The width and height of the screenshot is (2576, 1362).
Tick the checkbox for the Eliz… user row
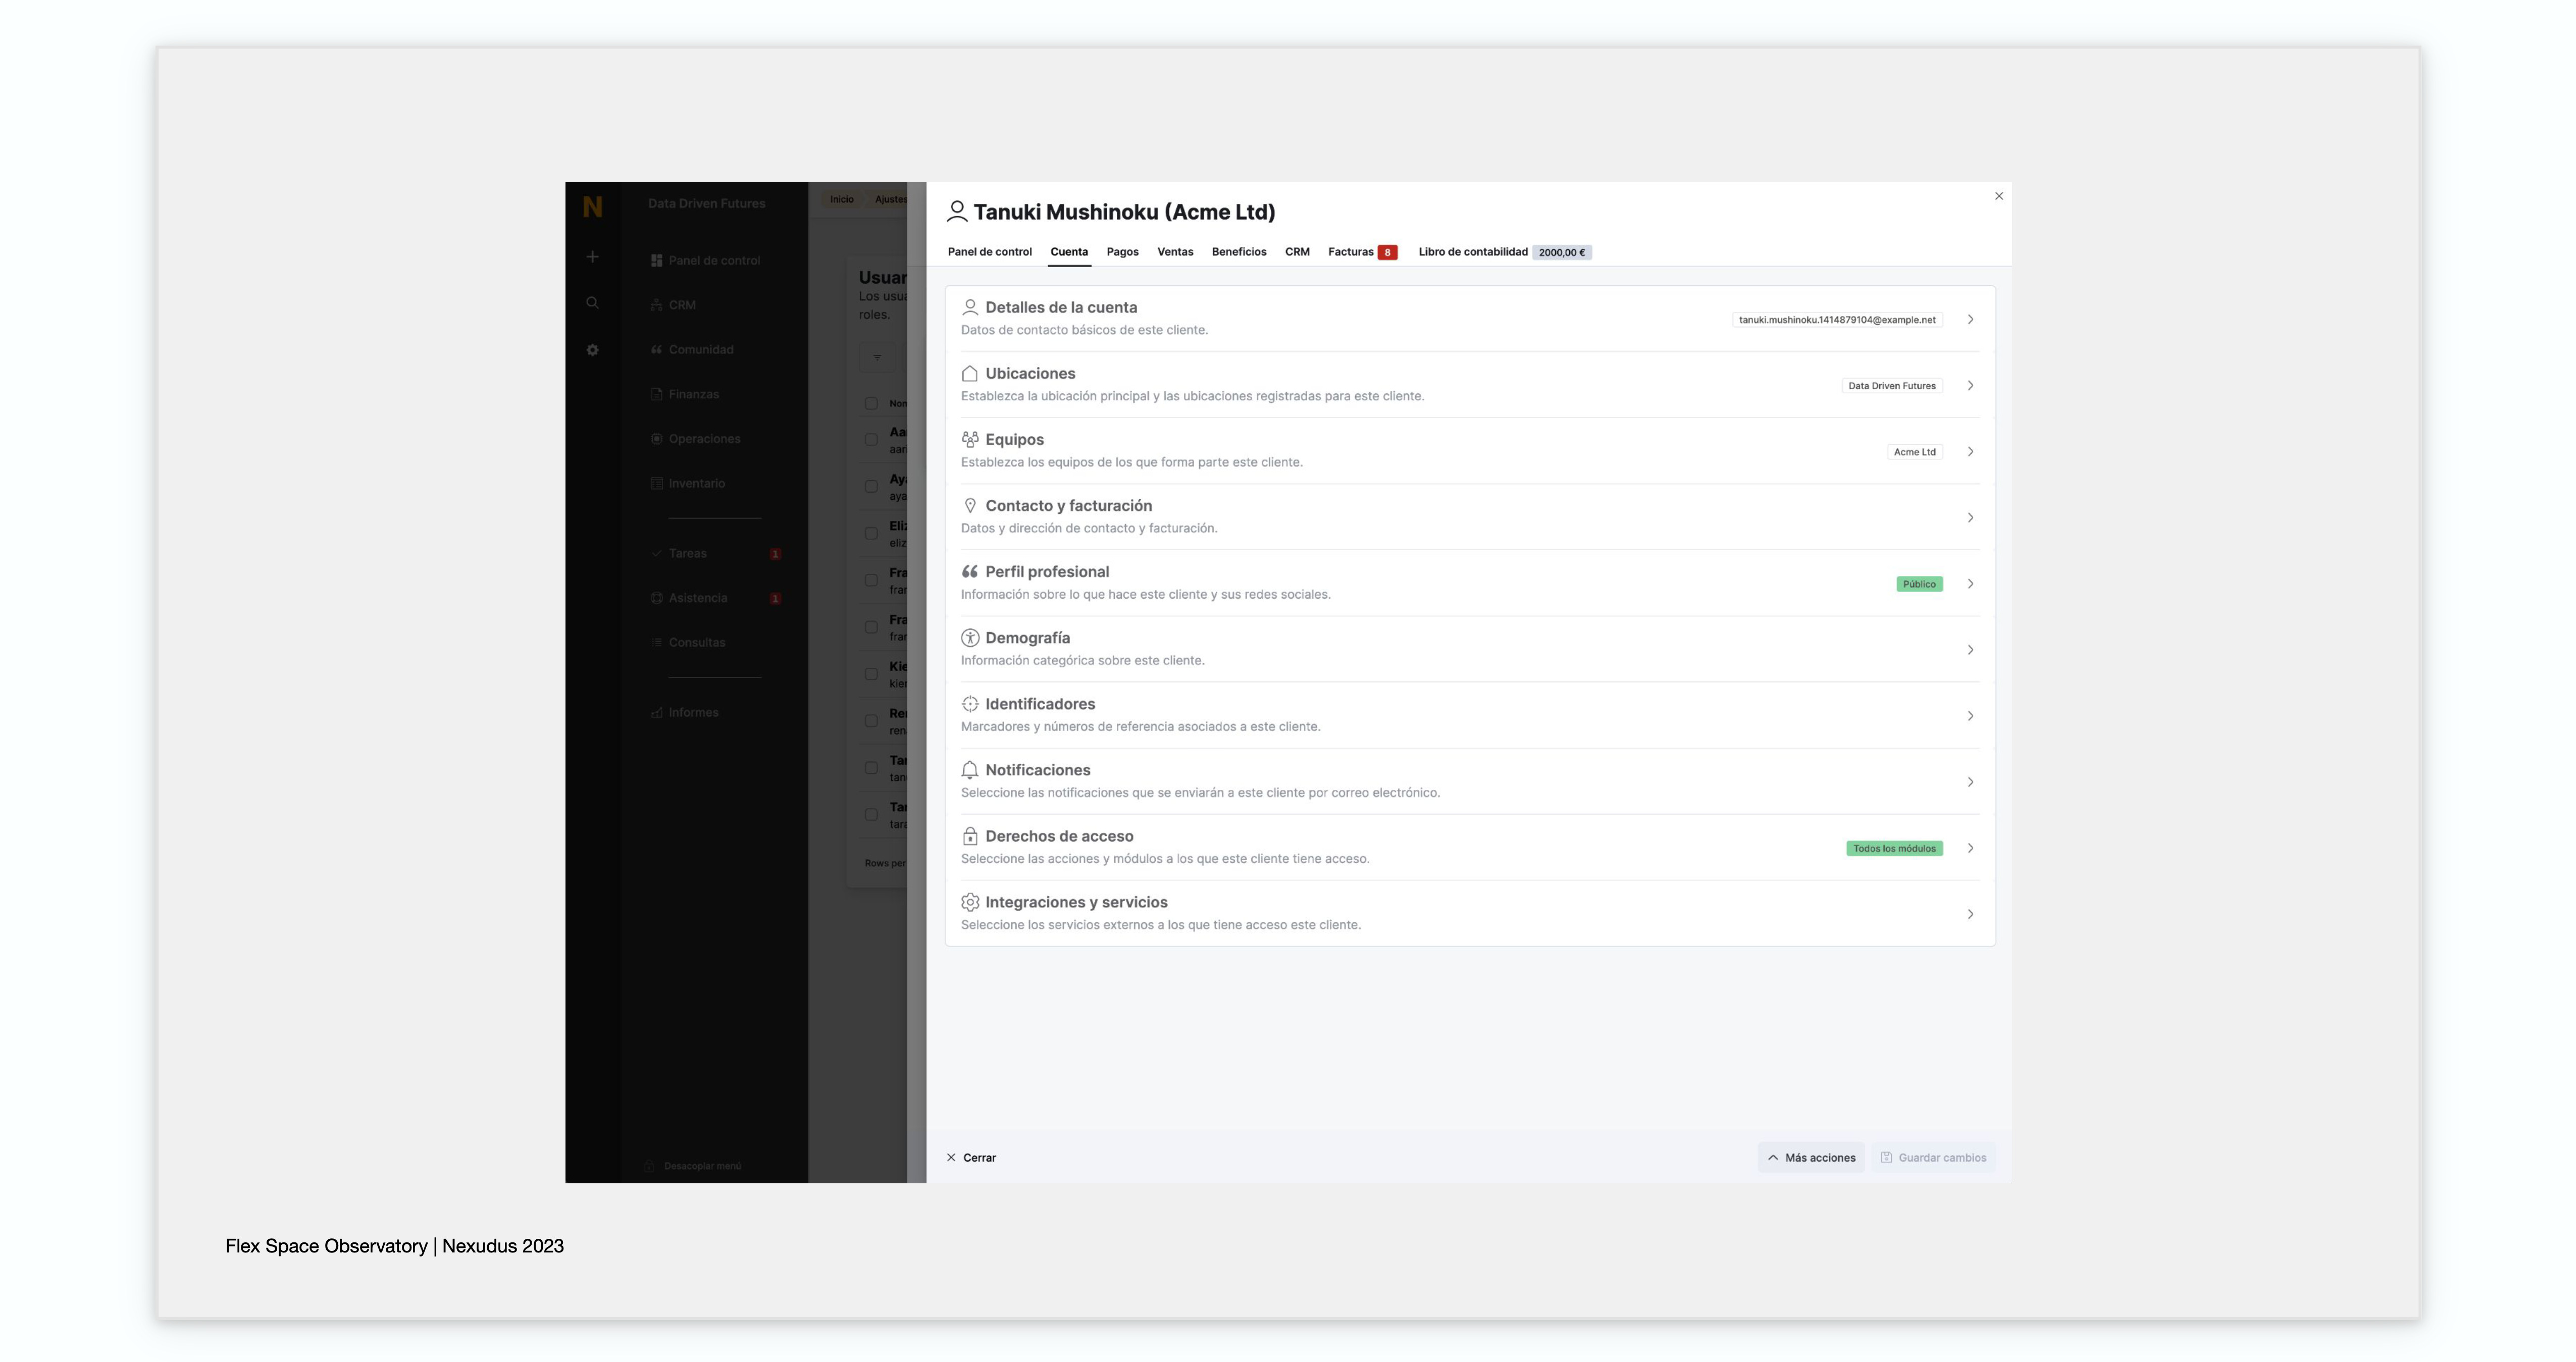coord(871,533)
